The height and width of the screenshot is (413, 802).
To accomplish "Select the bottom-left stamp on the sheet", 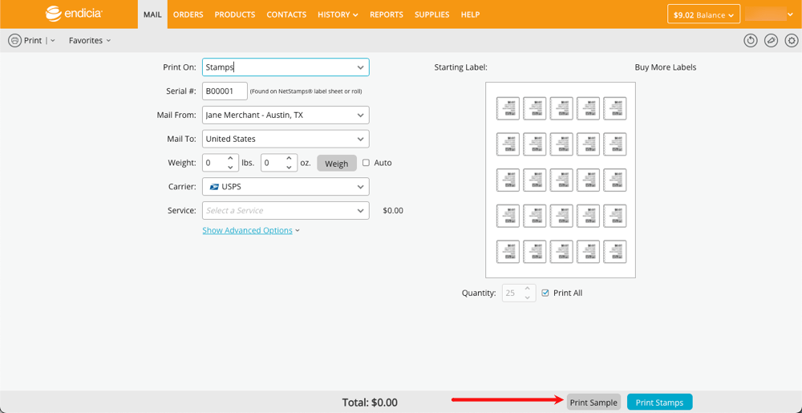I will click(x=508, y=252).
